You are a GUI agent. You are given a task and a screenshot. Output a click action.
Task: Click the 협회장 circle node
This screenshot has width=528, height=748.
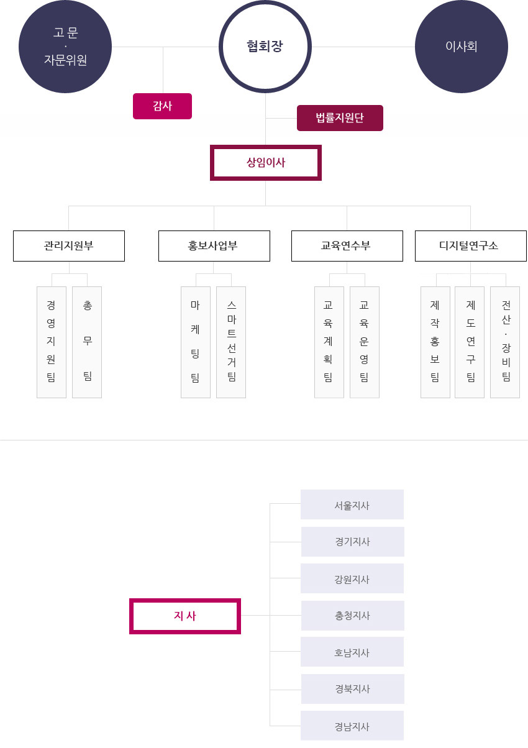tap(265, 47)
